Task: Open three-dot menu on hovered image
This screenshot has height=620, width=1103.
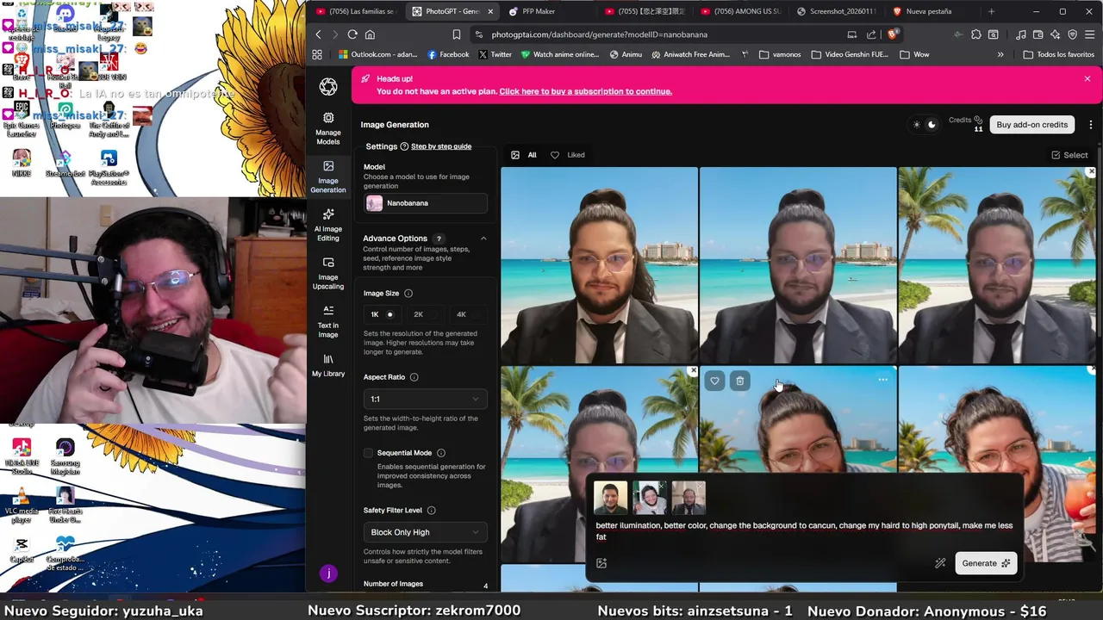Action: tap(882, 380)
